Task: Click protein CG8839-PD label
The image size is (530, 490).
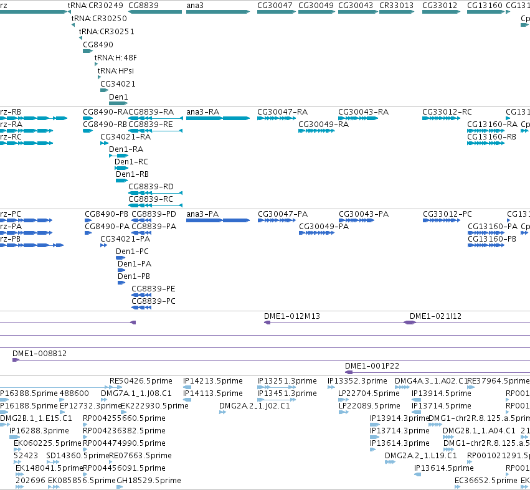Action: point(154,214)
